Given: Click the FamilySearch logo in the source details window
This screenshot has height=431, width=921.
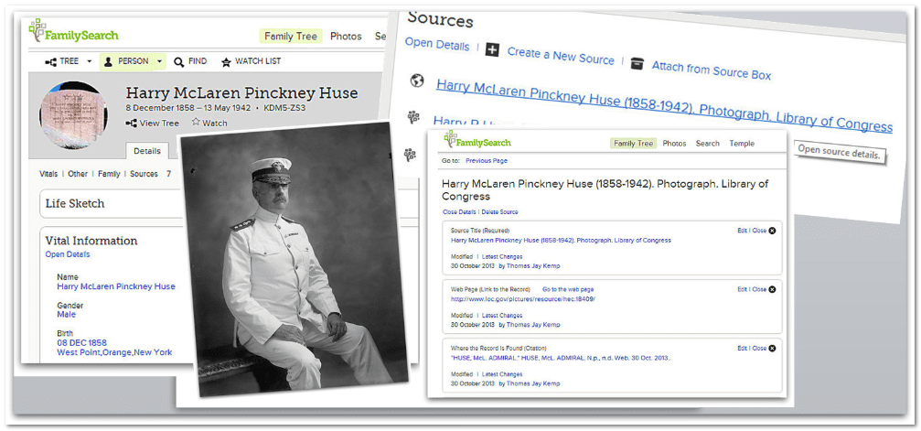Looking at the screenshot, I should pos(477,141).
